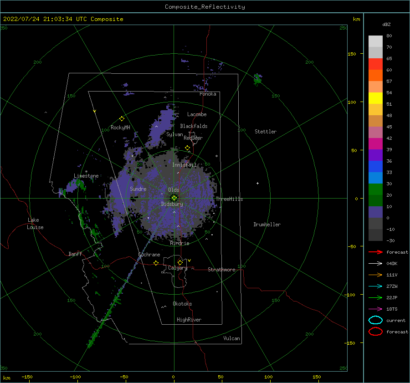
Task: Click the Ponoka town label
Action: [208, 94]
